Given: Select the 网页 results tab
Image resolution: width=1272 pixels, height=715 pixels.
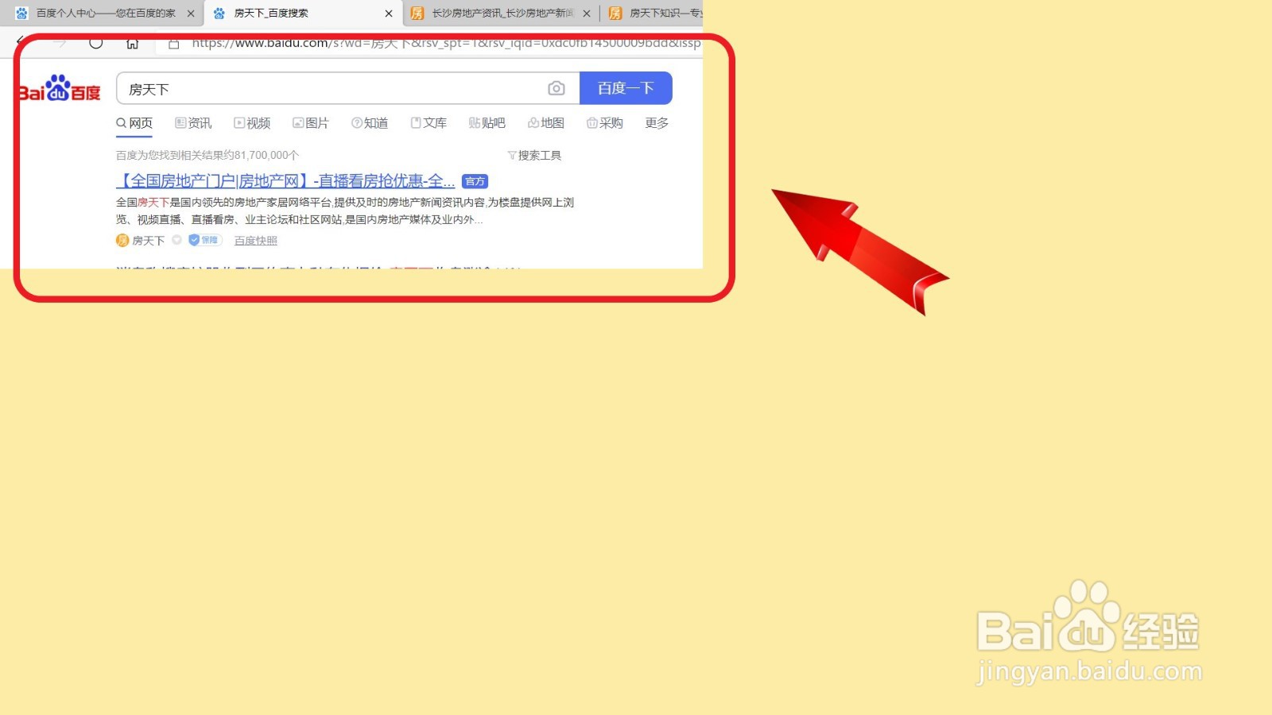Looking at the screenshot, I should click(x=134, y=123).
